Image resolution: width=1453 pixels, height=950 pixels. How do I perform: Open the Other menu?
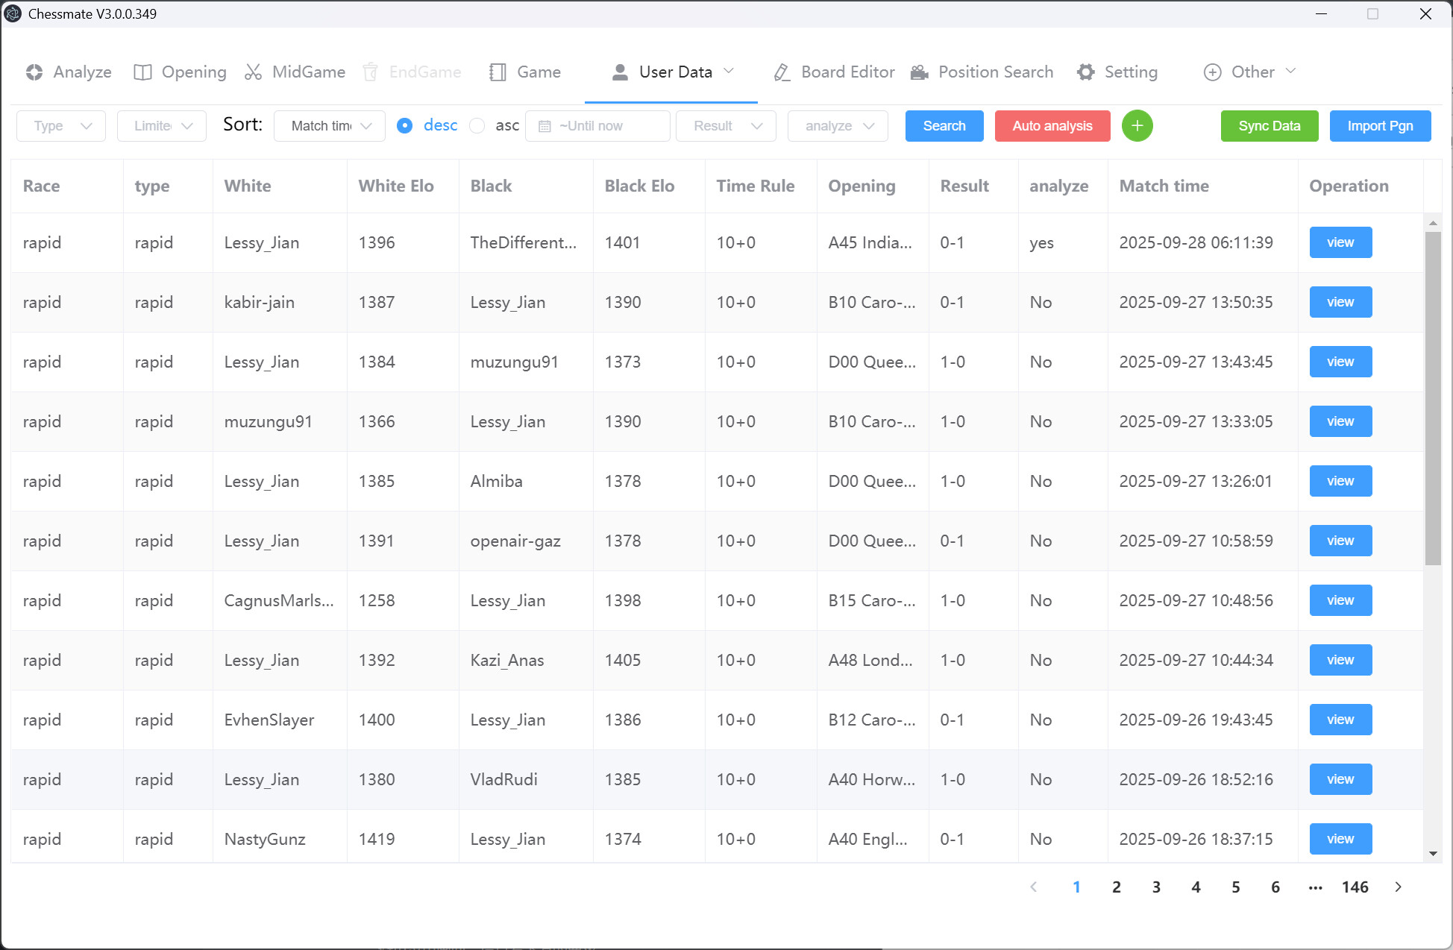[1249, 72]
